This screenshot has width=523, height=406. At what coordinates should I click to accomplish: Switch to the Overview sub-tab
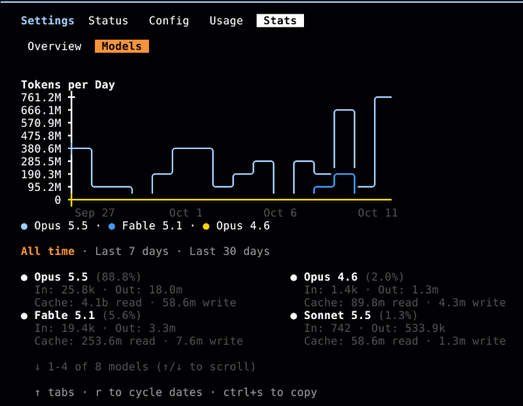(x=54, y=46)
